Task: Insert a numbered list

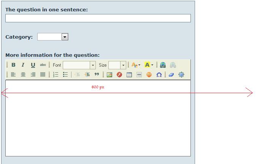Action: pyautogui.click(x=56, y=75)
